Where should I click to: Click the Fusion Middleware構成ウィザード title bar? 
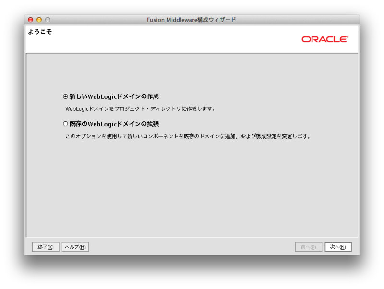192,20
